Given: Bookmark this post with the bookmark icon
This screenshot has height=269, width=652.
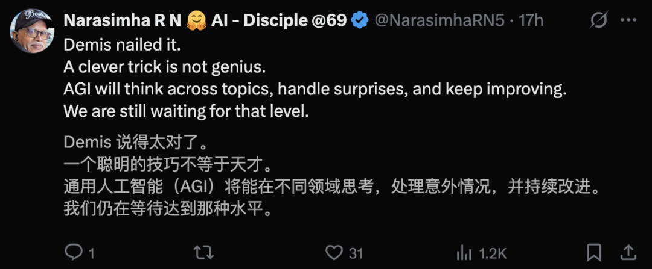Looking at the screenshot, I should (594, 252).
